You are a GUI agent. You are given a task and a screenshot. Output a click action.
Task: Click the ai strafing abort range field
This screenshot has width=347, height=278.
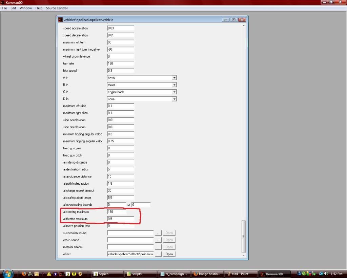(121, 198)
